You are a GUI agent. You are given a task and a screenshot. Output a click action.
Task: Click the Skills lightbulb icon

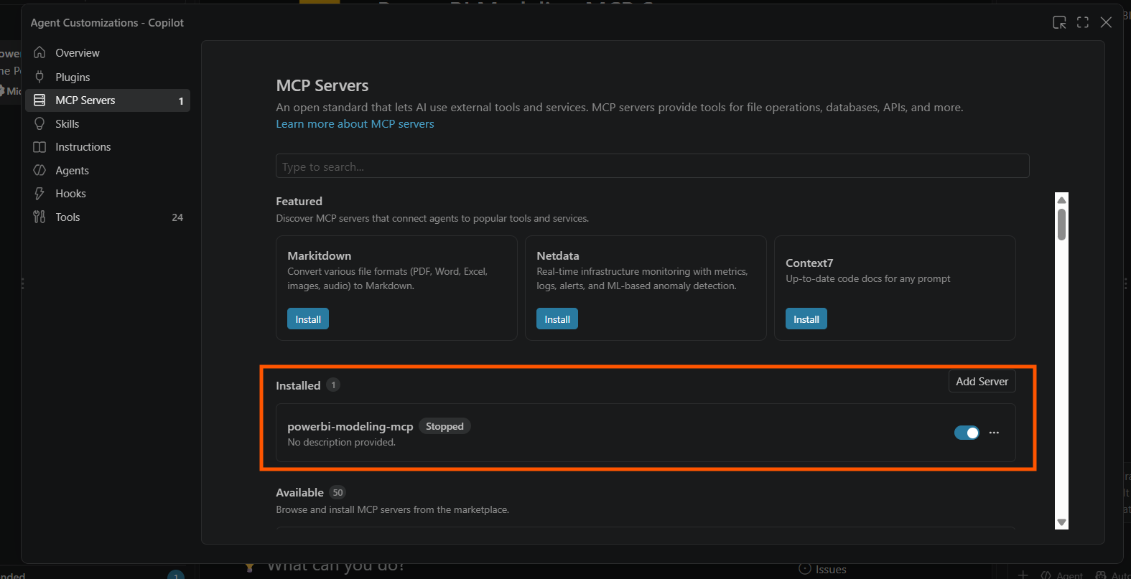(x=39, y=123)
